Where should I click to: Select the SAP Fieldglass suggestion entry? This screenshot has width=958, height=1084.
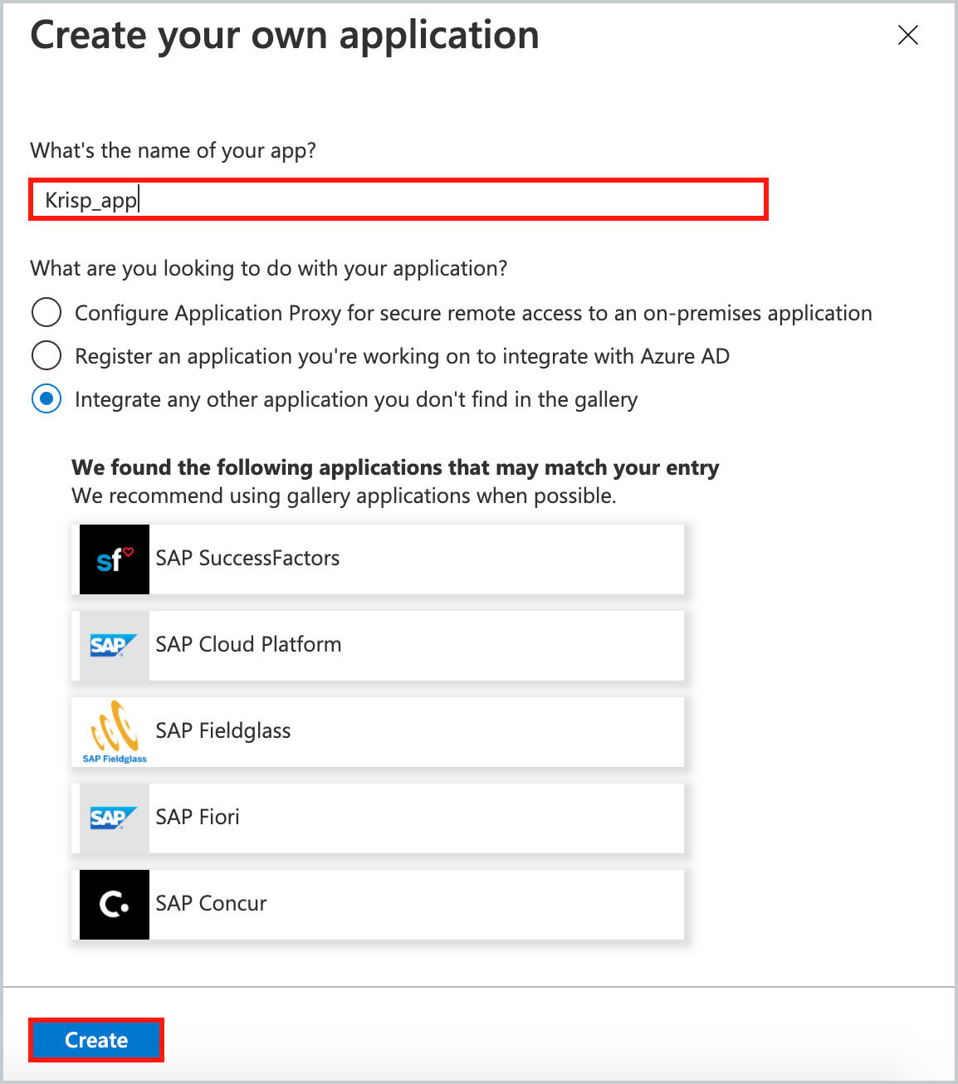(378, 731)
